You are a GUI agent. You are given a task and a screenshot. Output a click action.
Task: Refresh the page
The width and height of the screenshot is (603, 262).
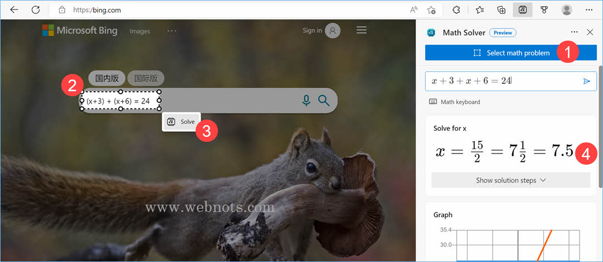click(36, 10)
